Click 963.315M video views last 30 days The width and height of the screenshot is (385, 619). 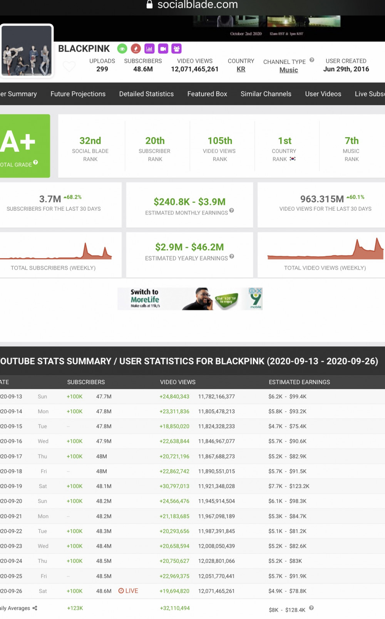pyautogui.click(x=322, y=199)
